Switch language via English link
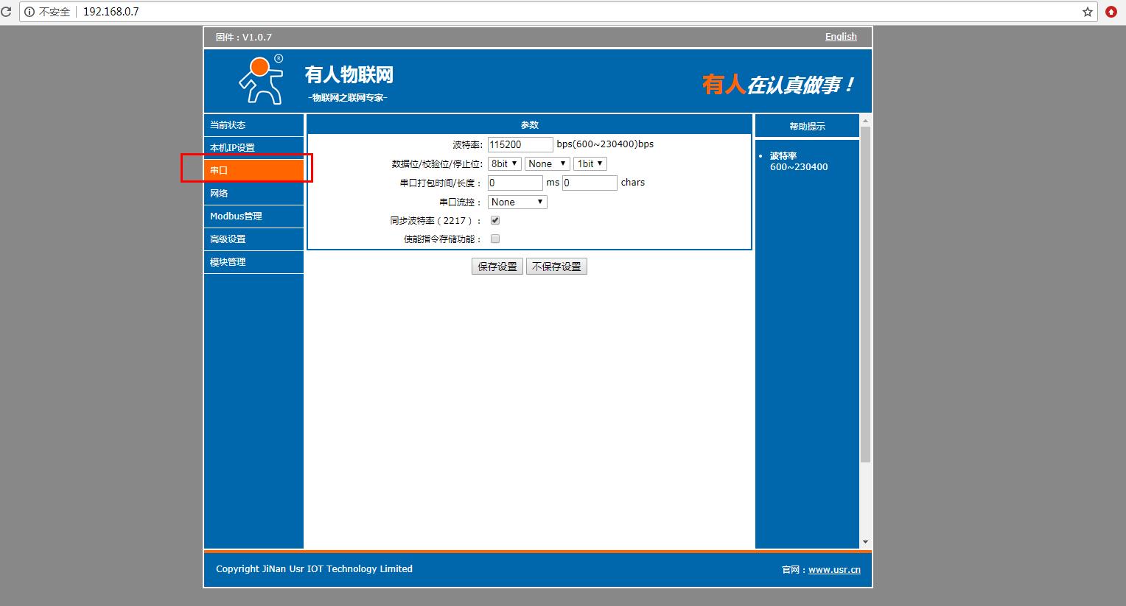1126x606 pixels. (x=841, y=37)
